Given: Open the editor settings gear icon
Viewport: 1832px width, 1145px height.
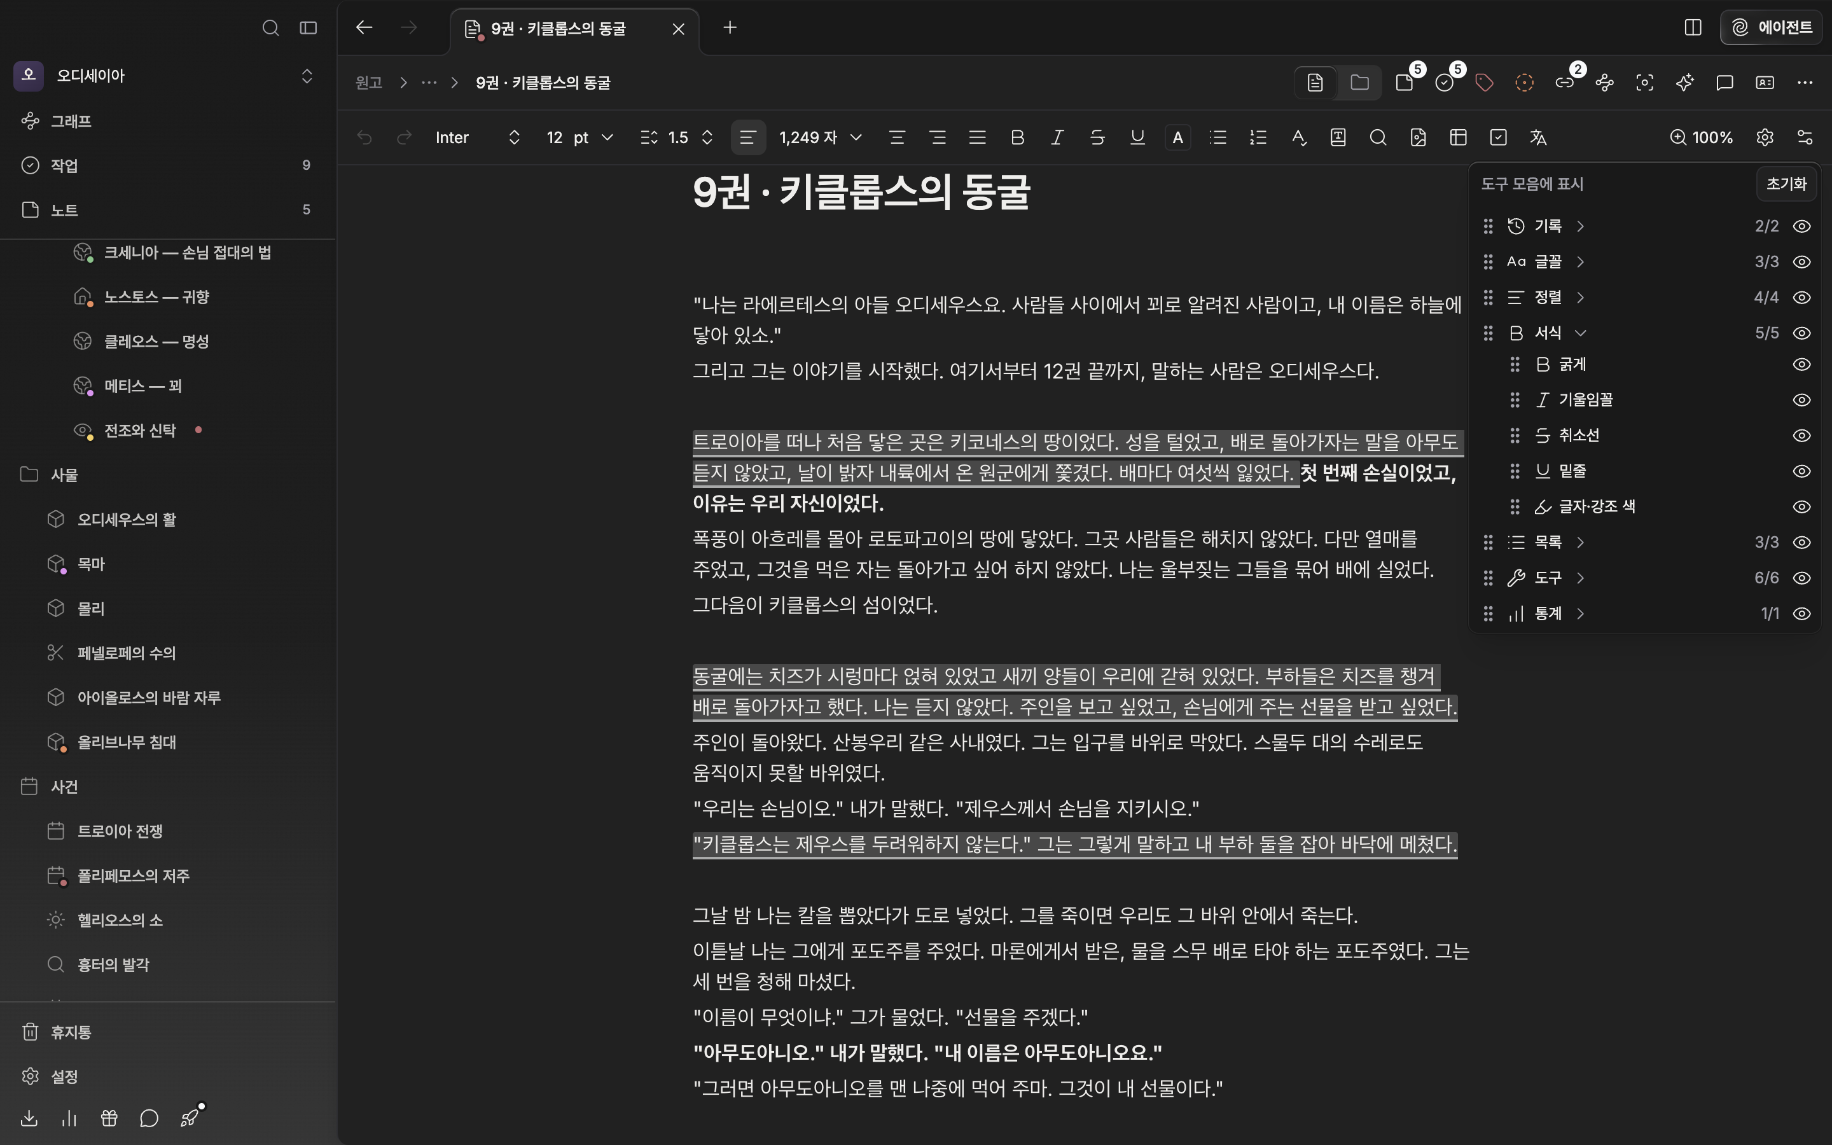Looking at the screenshot, I should pyautogui.click(x=1765, y=138).
